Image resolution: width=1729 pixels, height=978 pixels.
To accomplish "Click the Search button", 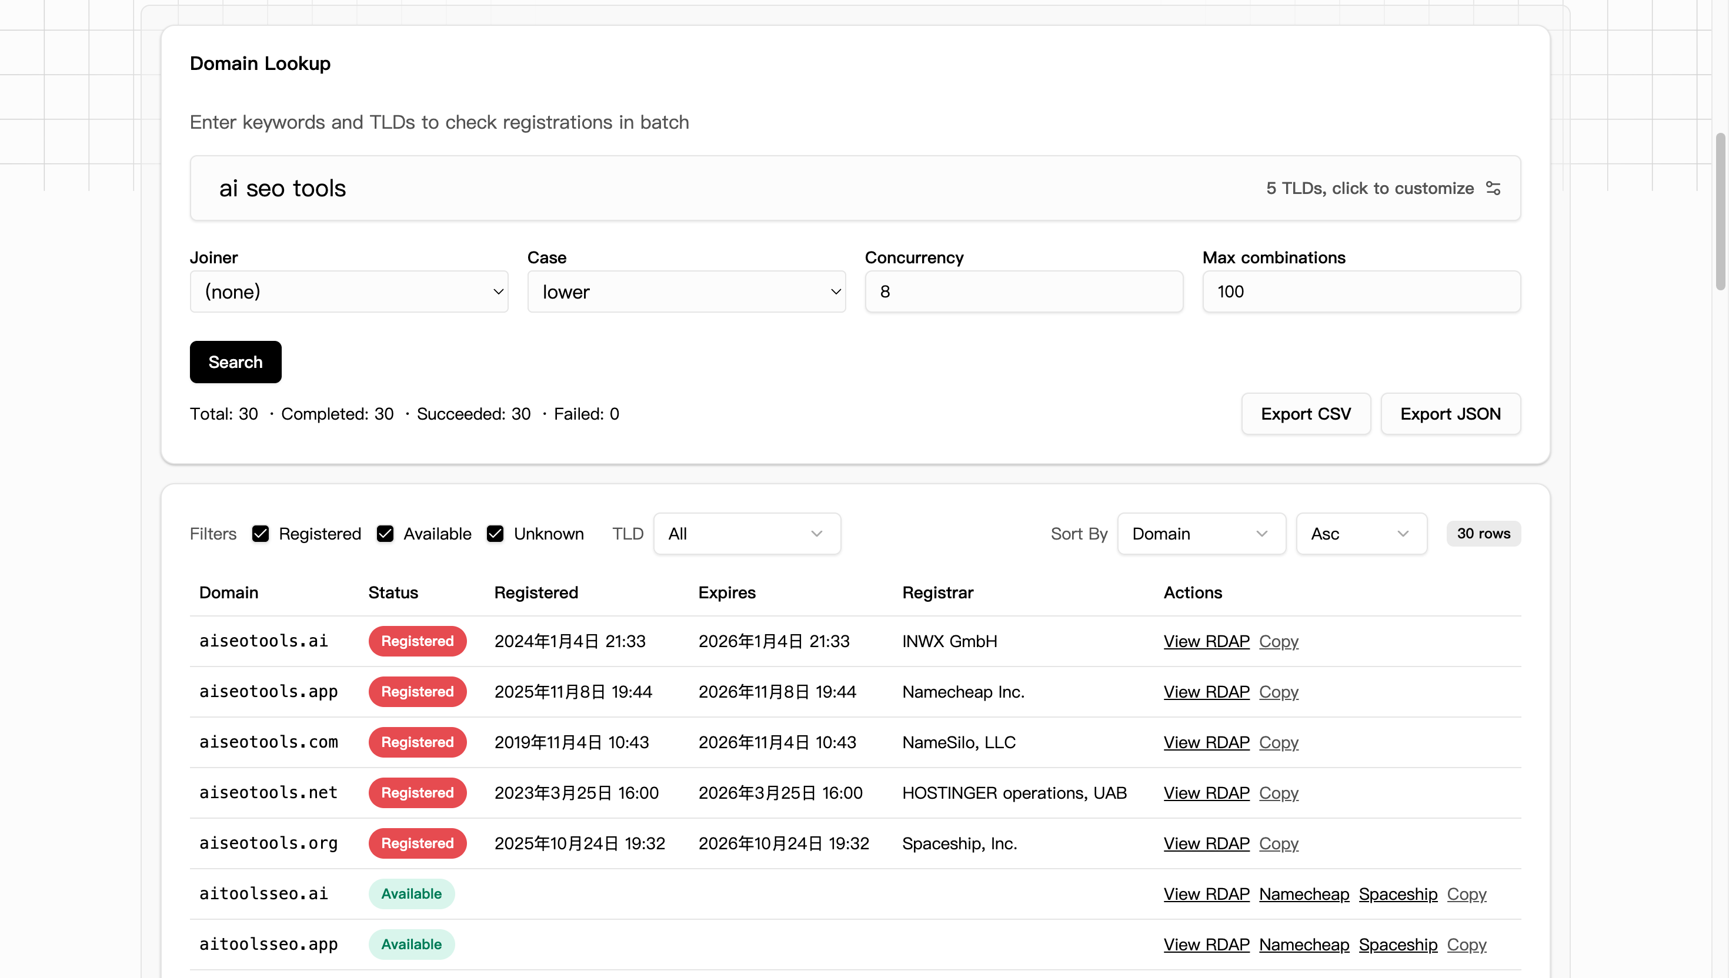I will point(235,362).
